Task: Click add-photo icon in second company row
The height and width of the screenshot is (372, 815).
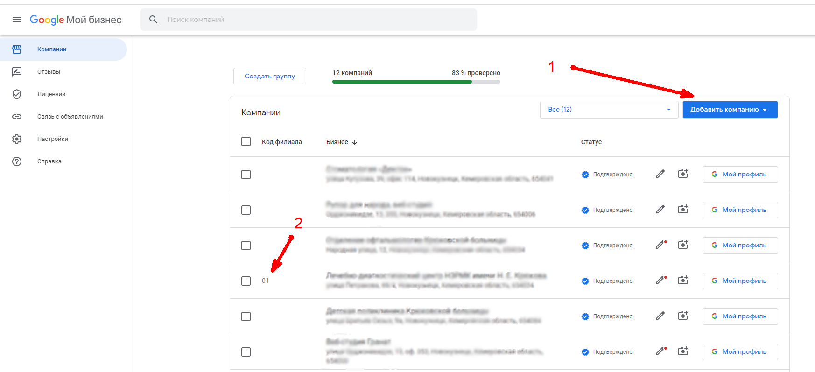Action: pyautogui.click(x=683, y=209)
